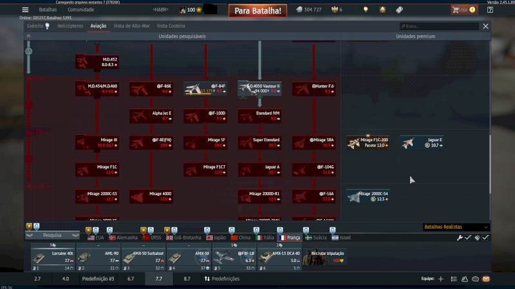Image resolution: width=515 pixels, height=289 pixels.
Task: Select the Mirage 4000 aircraft
Action: click(151, 197)
